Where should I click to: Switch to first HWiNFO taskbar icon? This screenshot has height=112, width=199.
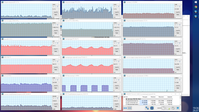point(196,12)
